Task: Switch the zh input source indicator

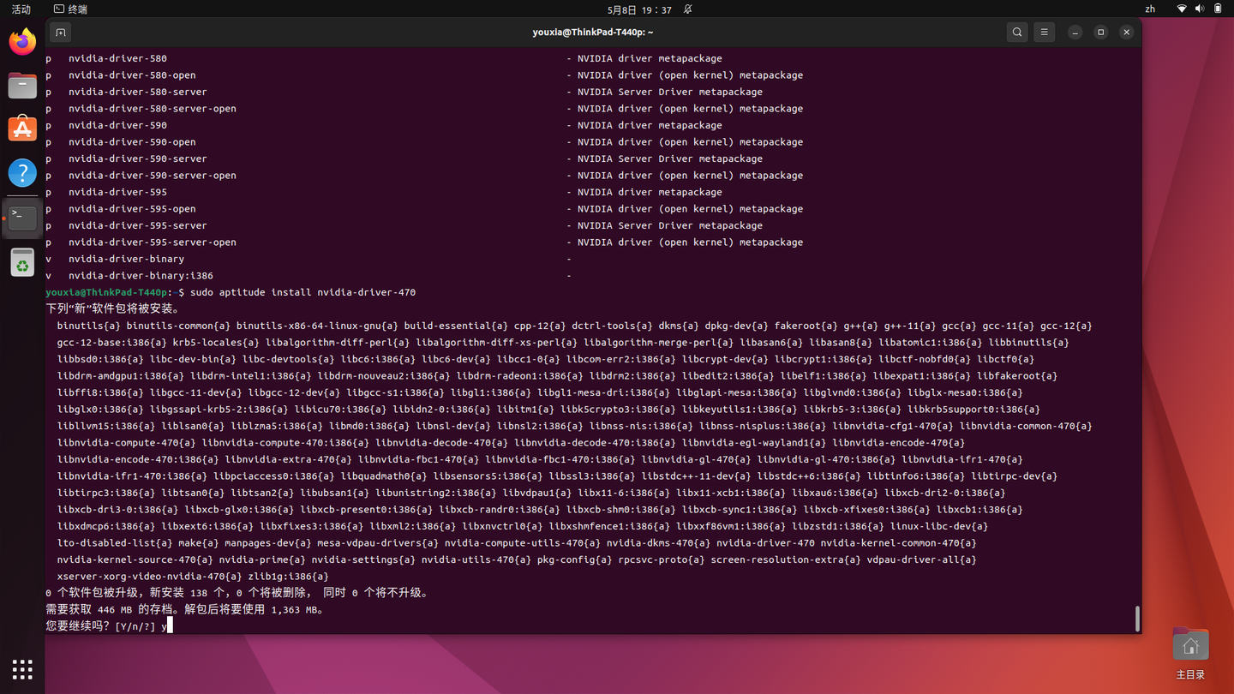Action: (x=1150, y=9)
